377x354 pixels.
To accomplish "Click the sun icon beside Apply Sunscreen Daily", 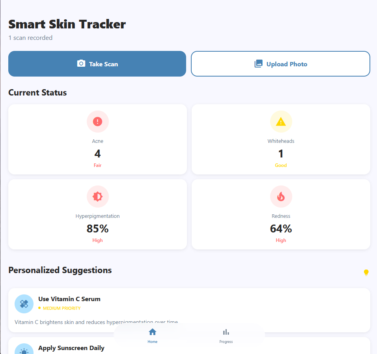I will (24, 350).
